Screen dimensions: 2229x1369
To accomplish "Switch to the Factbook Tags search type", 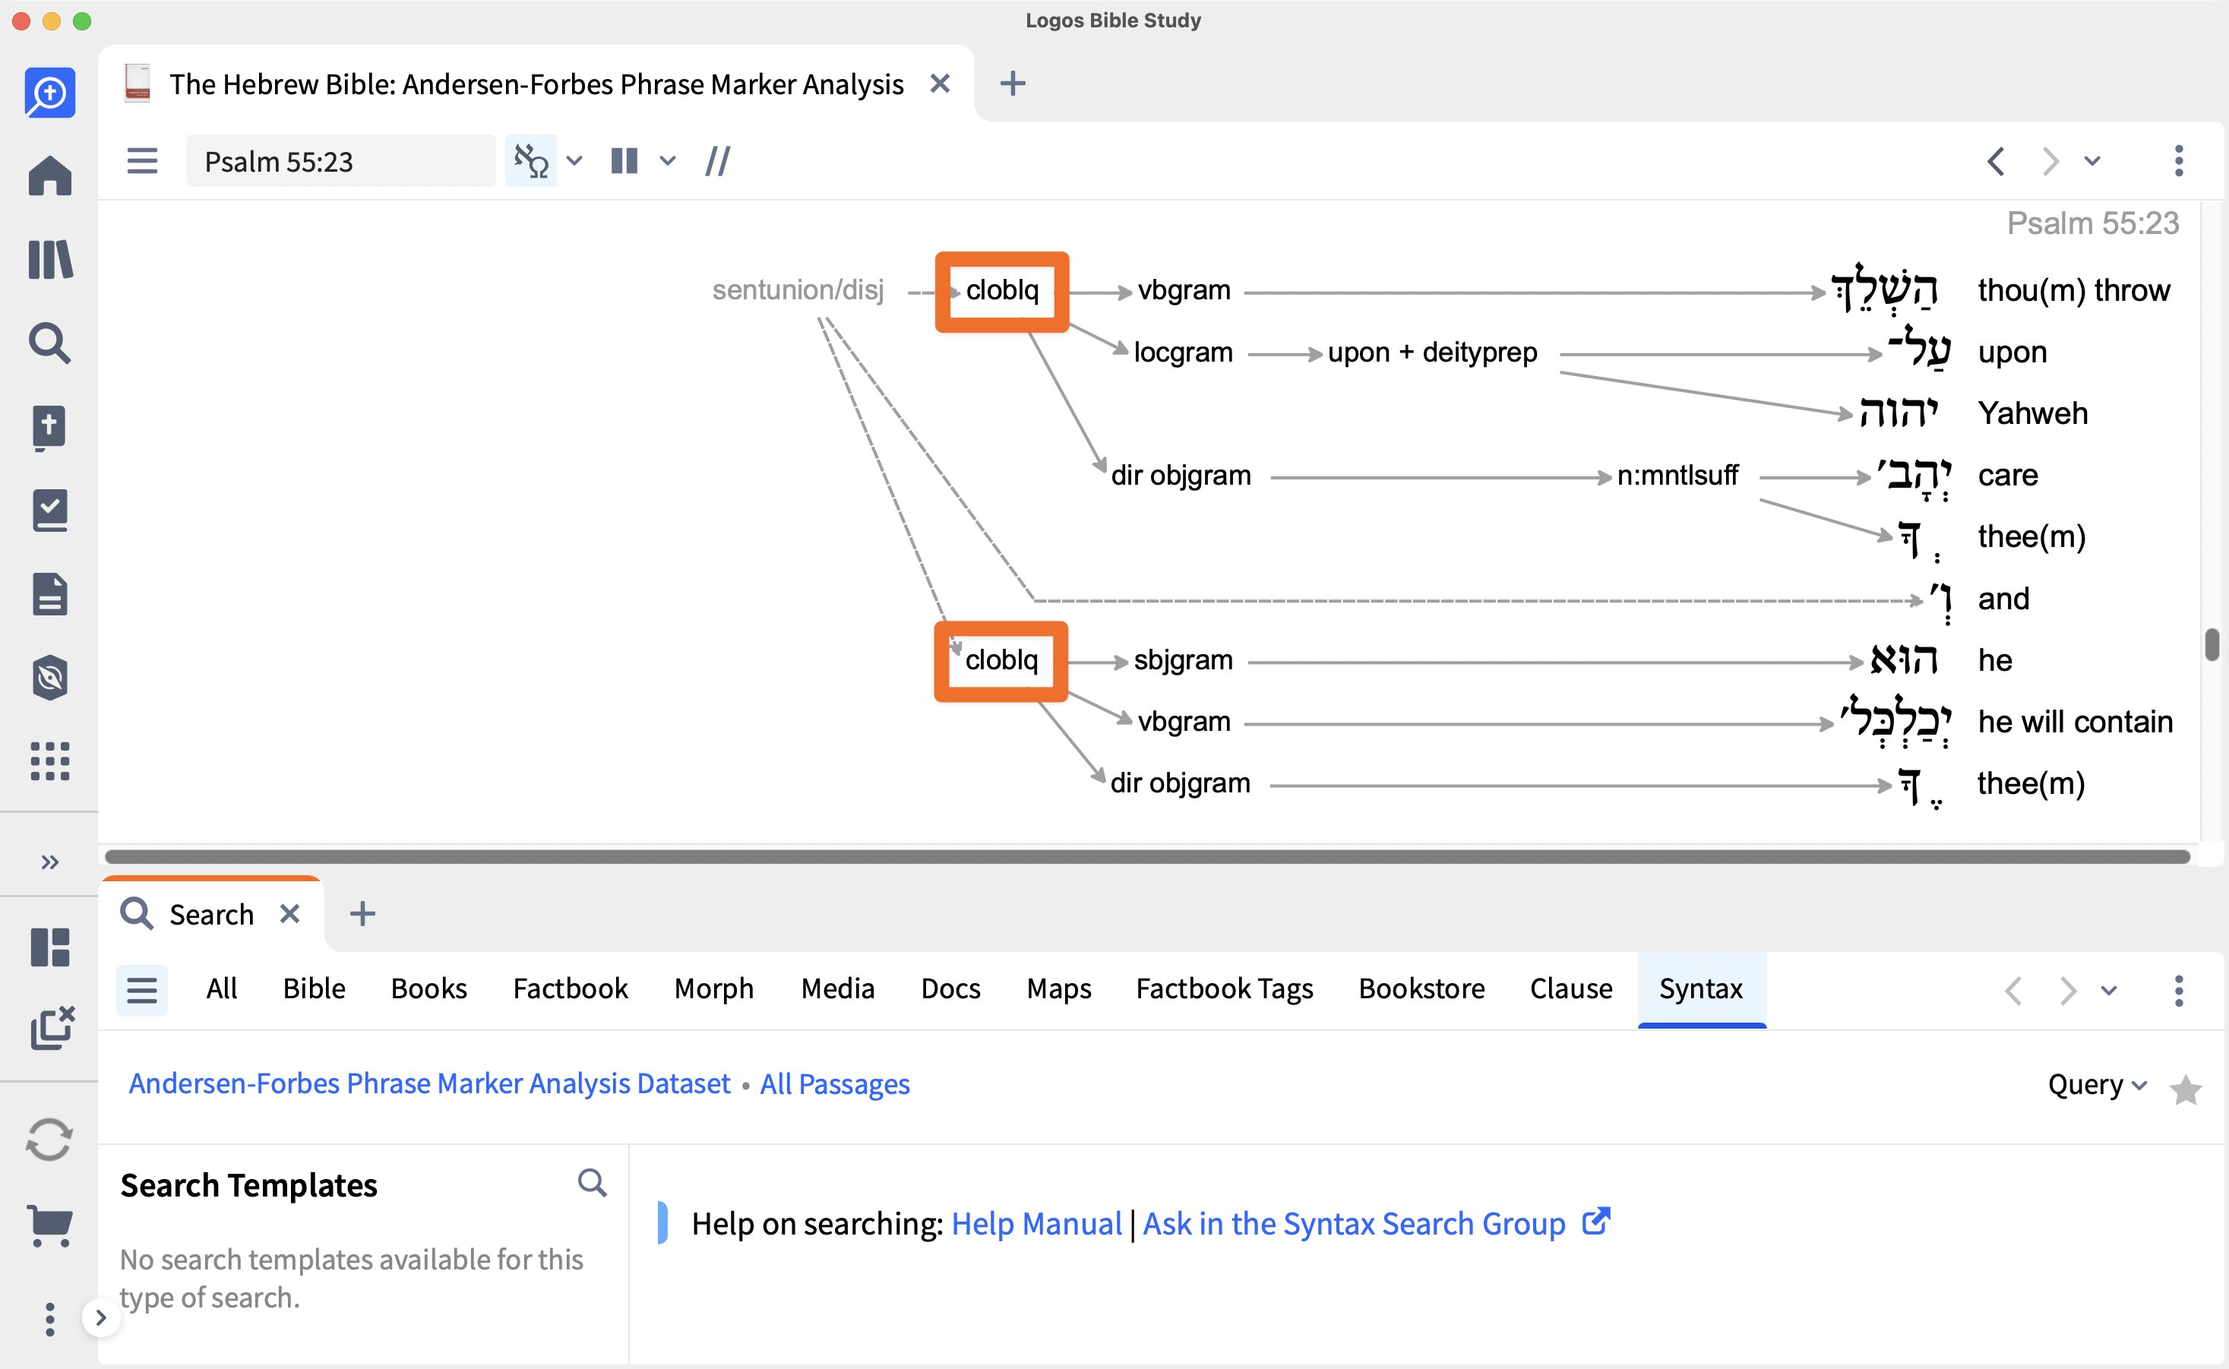I will 1224,988.
